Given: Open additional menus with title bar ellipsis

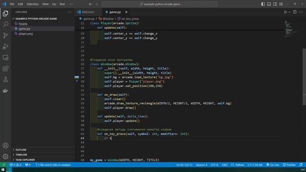Looking at the screenshot, I should click(x=71, y=4).
